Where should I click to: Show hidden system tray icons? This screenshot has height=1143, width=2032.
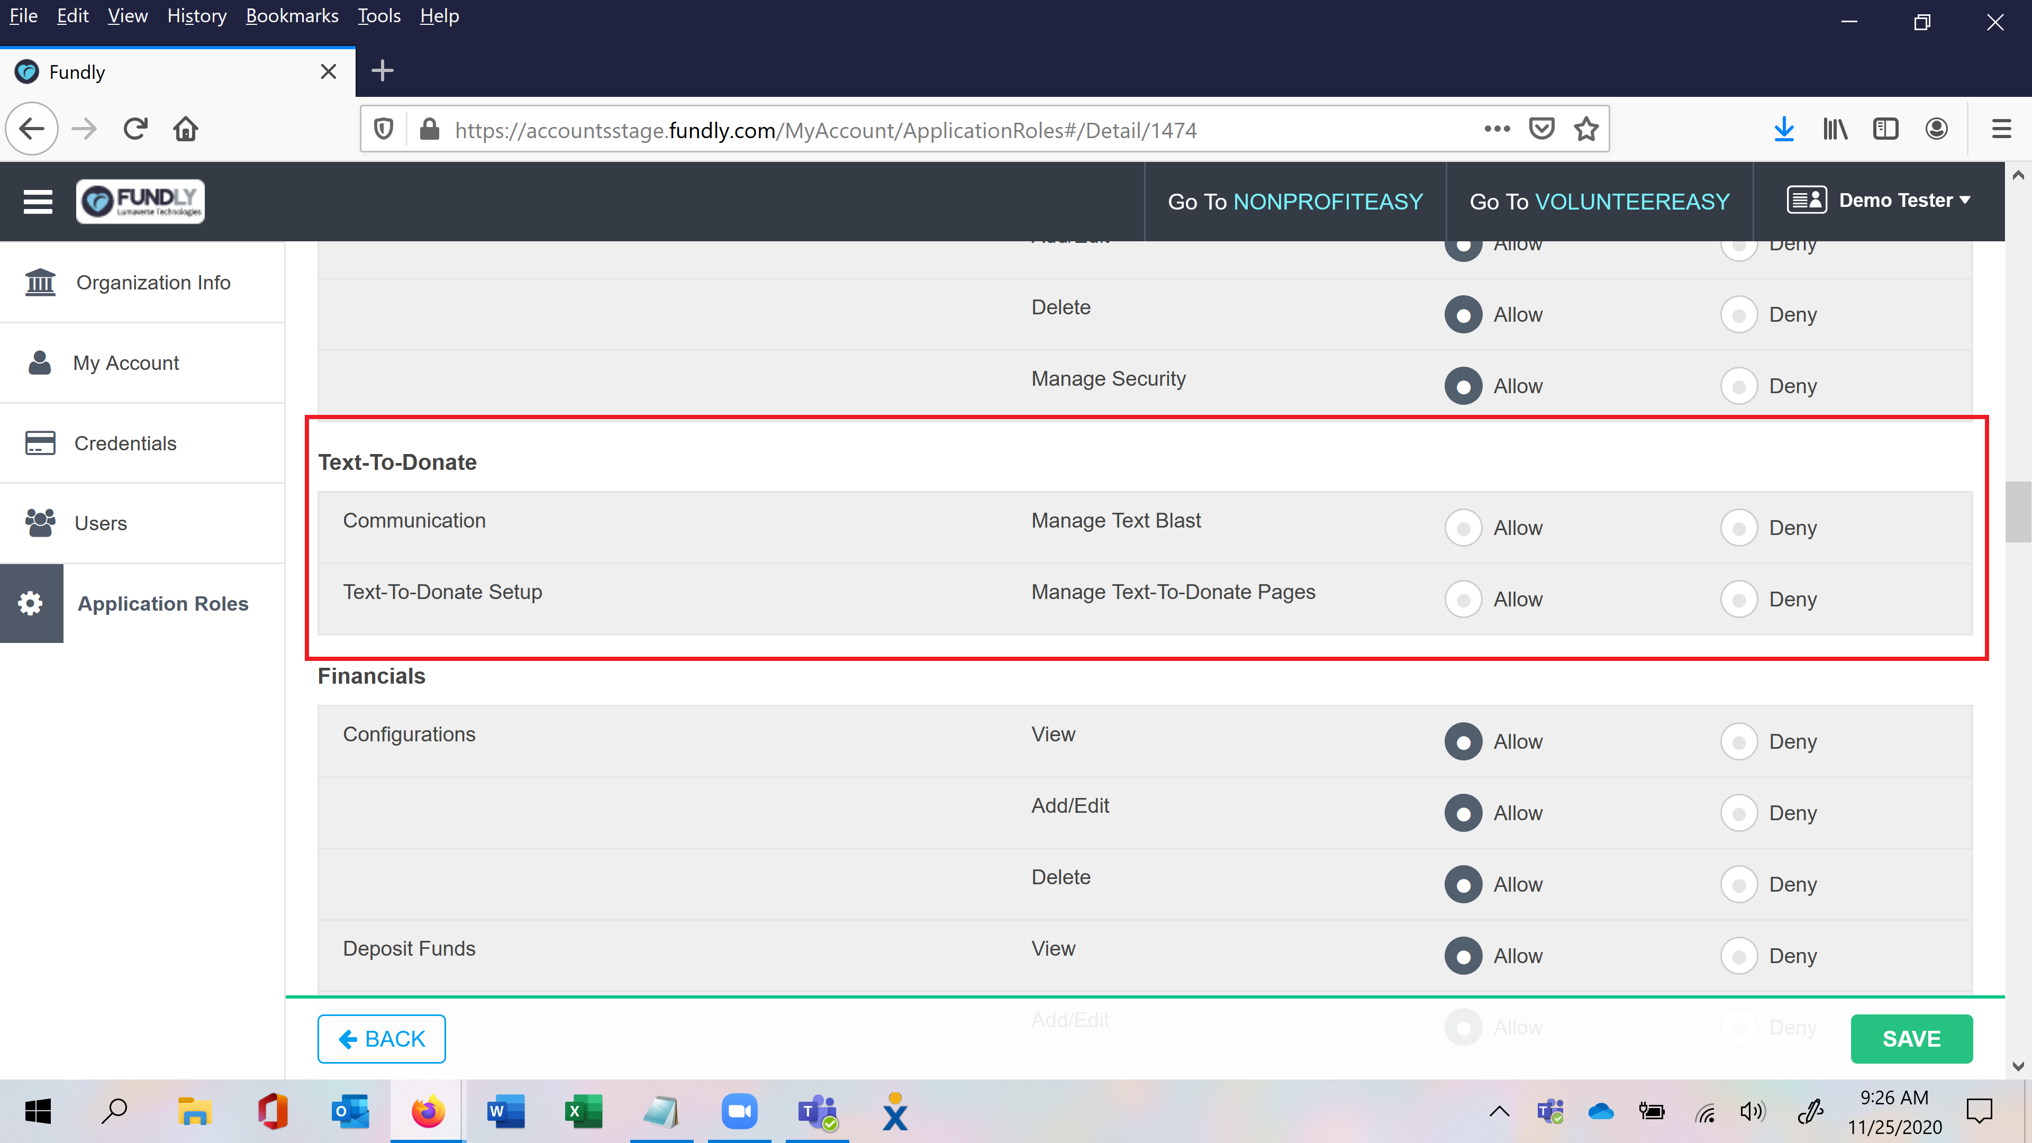(1499, 1112)
